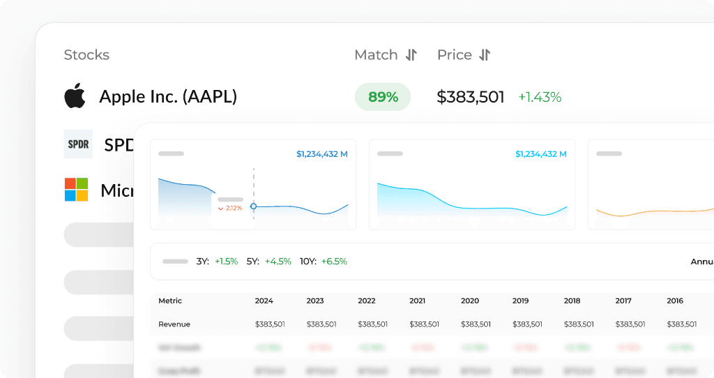Click the 2024 column header

coord(264,301)
